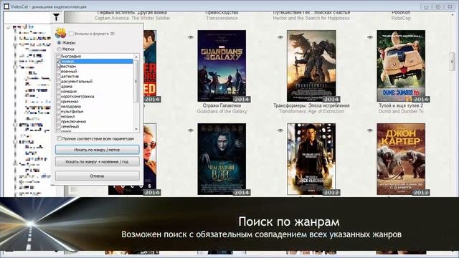Check the 'мюзикл' genre
The height and width of the screenshot is (258, 459).
click(58, 116)
